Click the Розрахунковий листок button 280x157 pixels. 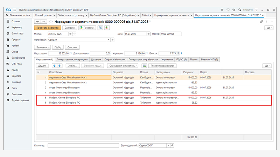point(162,66)
